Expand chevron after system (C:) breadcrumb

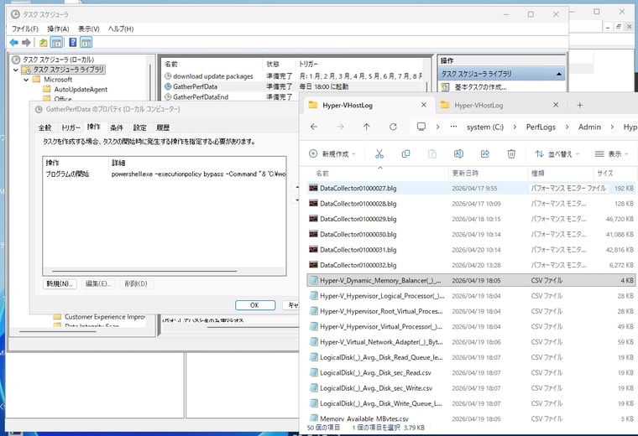click(x=515, y=127)
